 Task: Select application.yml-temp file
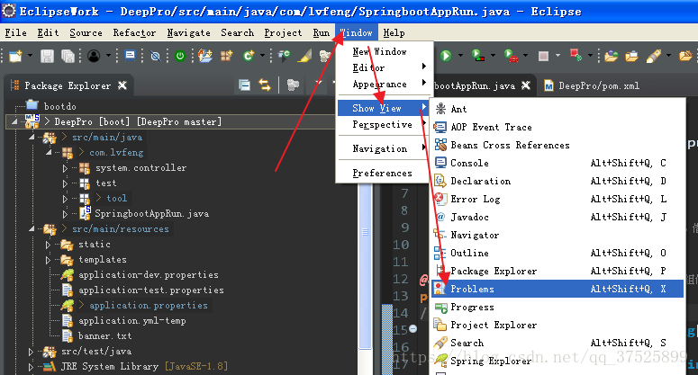[x=131, y=321]
